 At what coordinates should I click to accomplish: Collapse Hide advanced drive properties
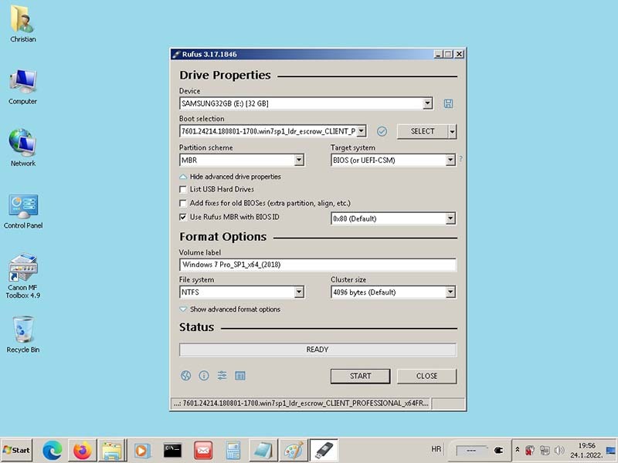[230, 177]
